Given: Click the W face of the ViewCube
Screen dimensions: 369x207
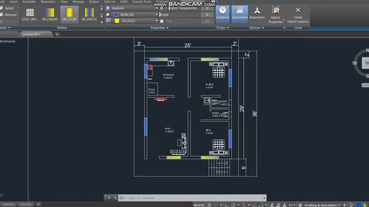Looking at the screenshot, I should click(355, 63).
